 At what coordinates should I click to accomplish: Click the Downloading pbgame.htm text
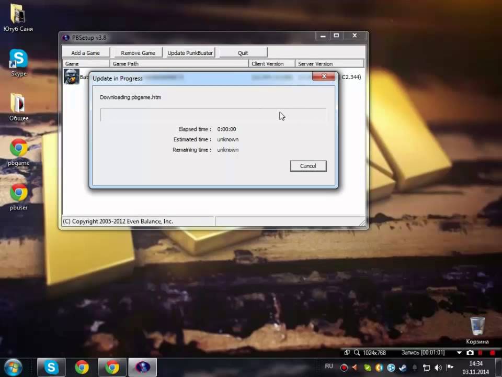[x=131, y=97]
